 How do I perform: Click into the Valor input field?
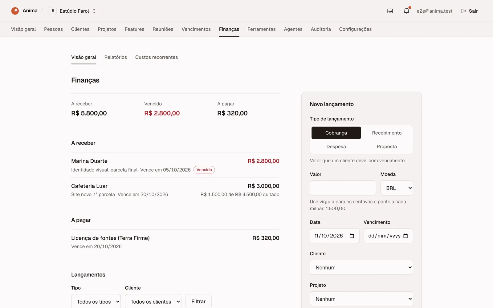pyautogui.click(x=343, y=188)
